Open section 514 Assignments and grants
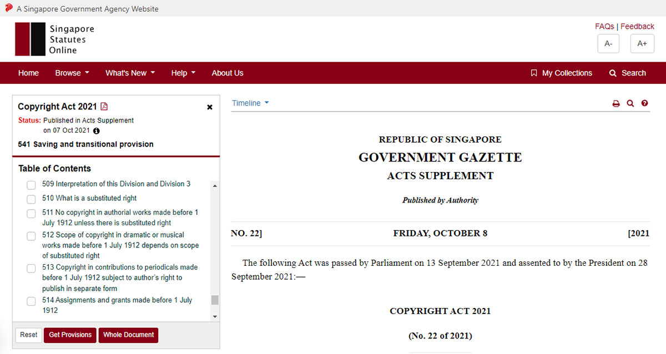666x354 pixels. (x=117, y=305)
